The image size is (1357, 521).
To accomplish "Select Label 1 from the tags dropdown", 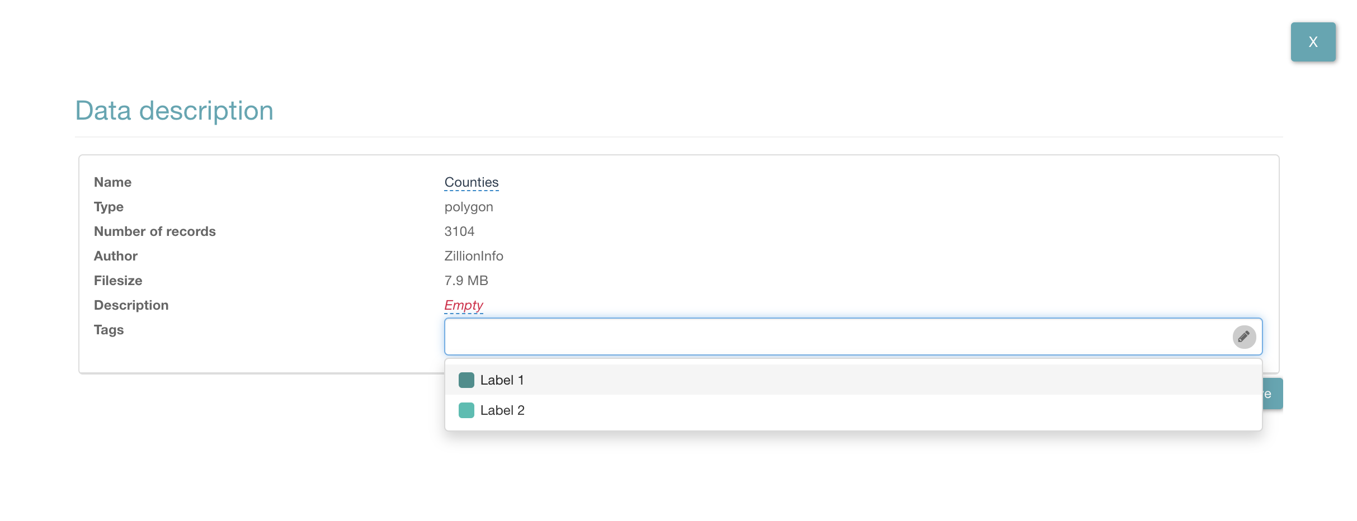I will click(502, 380).
